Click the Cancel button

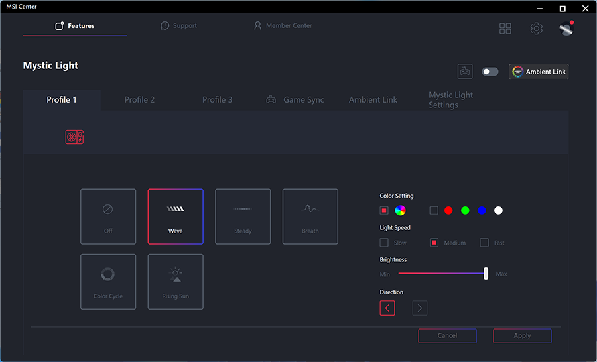[x=447, y=335]
